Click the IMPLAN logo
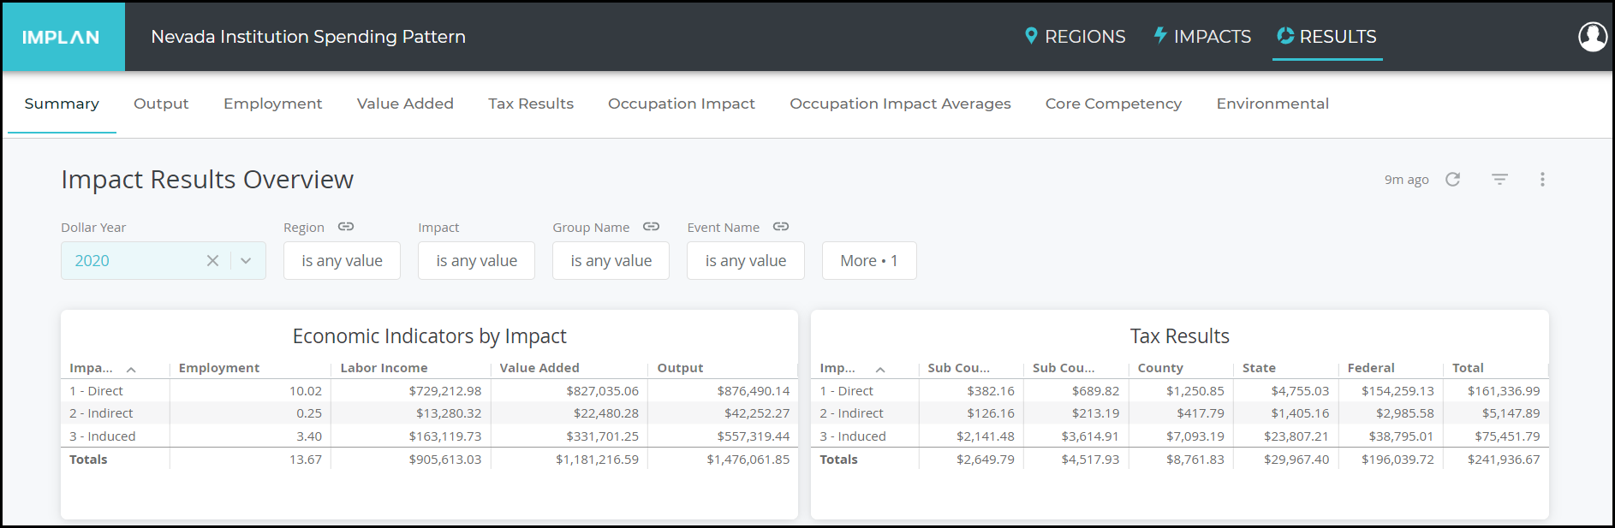This screenshot has width=1615, height=528. coord(62,37)
